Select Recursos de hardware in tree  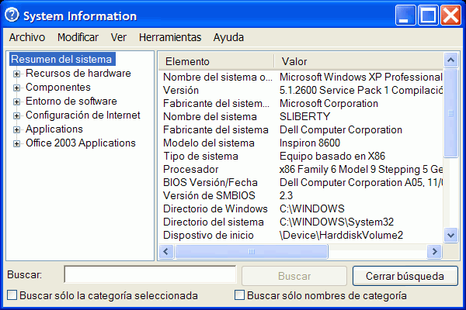78,73
